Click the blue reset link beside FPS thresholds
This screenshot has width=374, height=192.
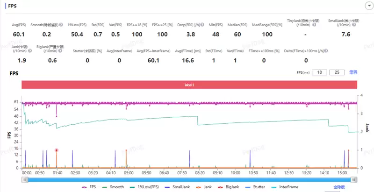coord(353,72)
